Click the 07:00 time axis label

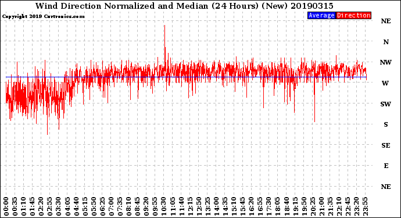click(x=111, y=206)
